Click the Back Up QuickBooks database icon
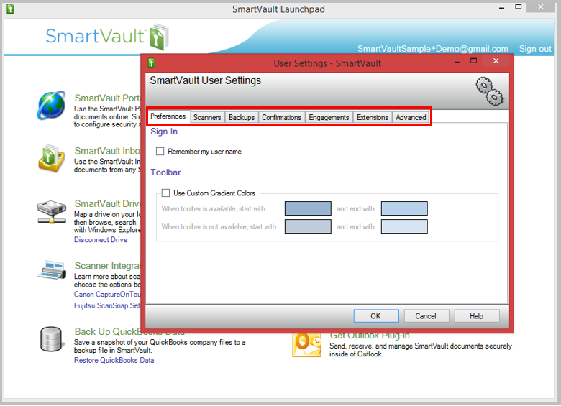The image size is (561, 406). 52,339
